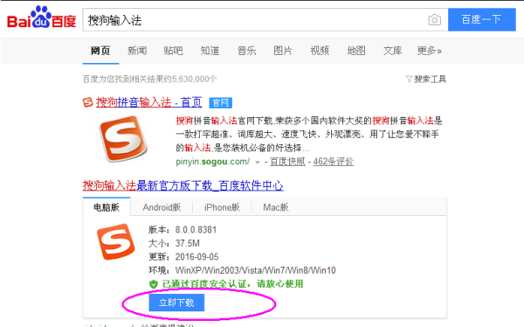View the 462条评价 reviews link
The image size is (524, 327).
[334, 162]
